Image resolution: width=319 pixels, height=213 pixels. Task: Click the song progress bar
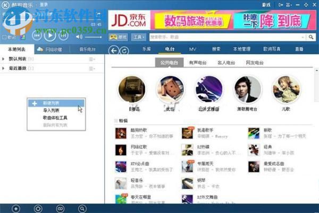click(52, 20)
